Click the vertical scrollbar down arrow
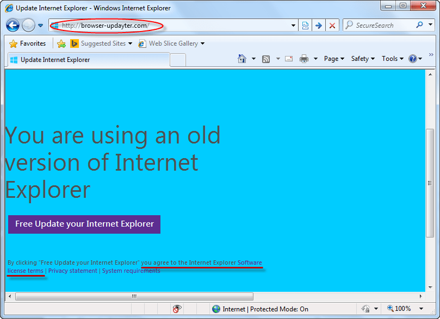The width and height of the screenshot is (440, 319). 430,287
